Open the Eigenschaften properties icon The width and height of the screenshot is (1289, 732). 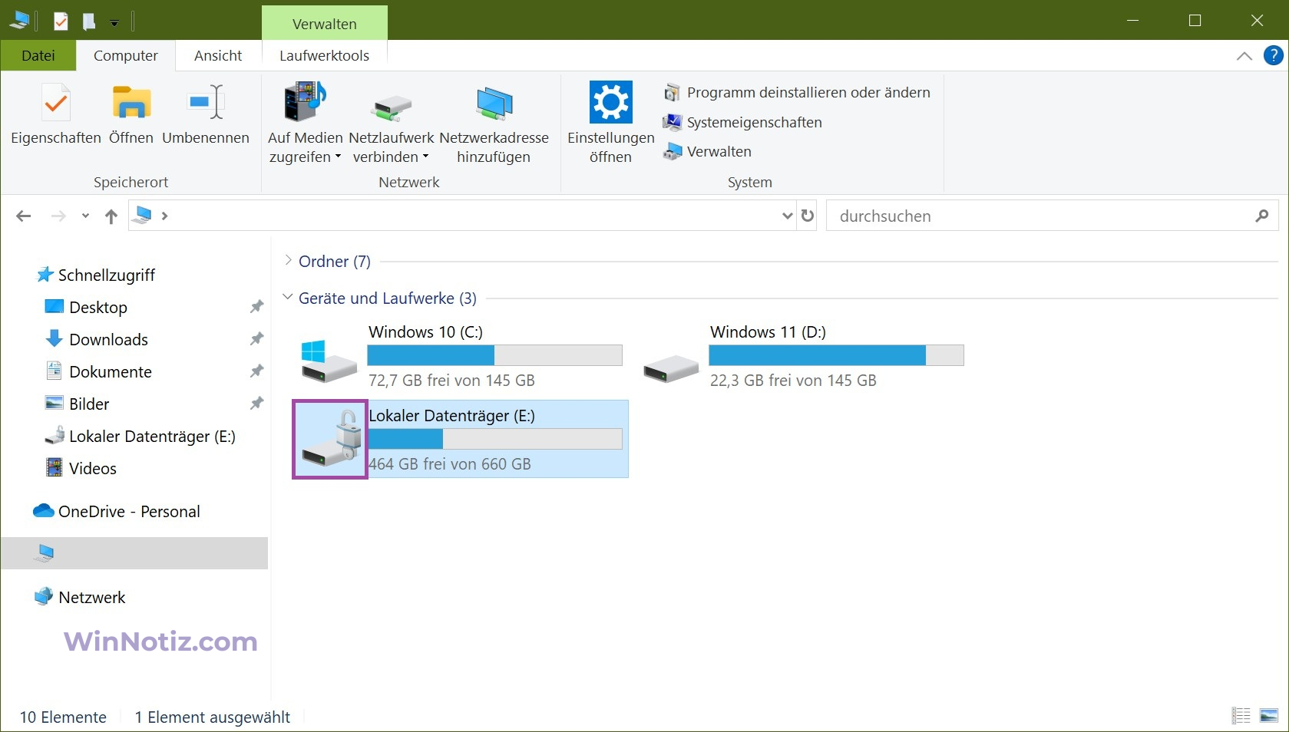[56, 103]
